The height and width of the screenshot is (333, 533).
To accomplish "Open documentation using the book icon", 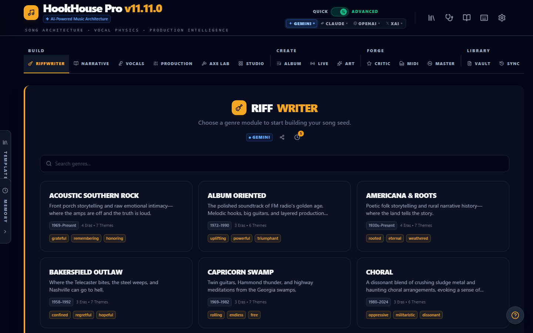I will 466,17.
